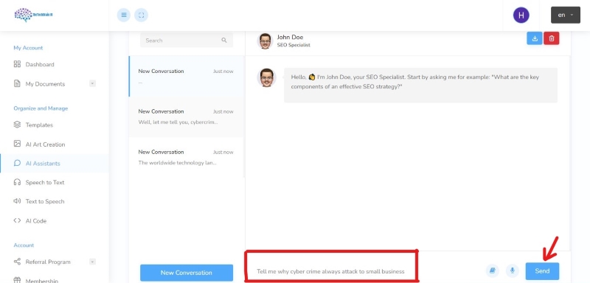Click the My Documents file icon
Image resolution: width=590 pixels, height=283 pixels.
click(17, 83)
